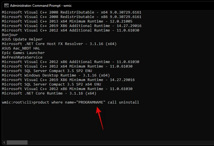214x146 pixels.
Task: Click the Visual C++ 2012 x64 Minimum Runtime line
Action: 67,66
